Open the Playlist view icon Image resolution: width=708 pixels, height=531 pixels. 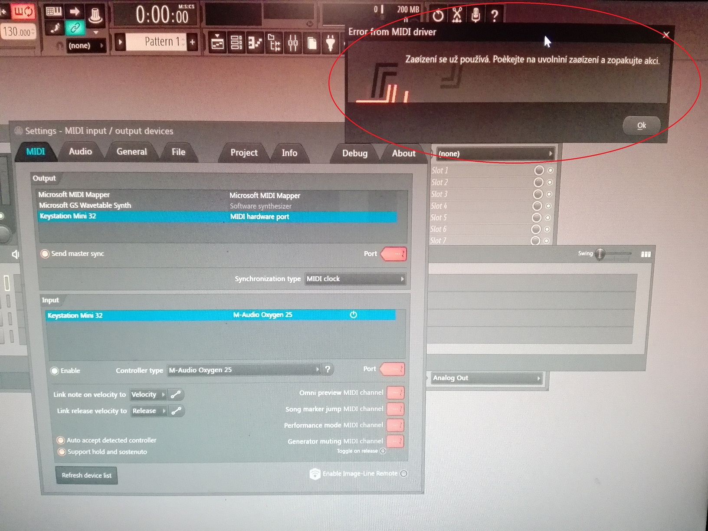pos(217,43)
